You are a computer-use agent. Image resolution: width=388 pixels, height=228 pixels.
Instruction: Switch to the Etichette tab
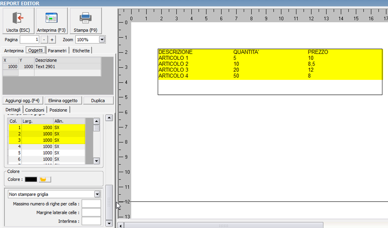tap(81, 51)
